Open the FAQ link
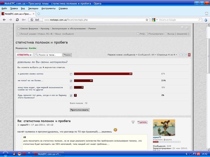This screenshot has width=210, height=157. click(142, 34)
